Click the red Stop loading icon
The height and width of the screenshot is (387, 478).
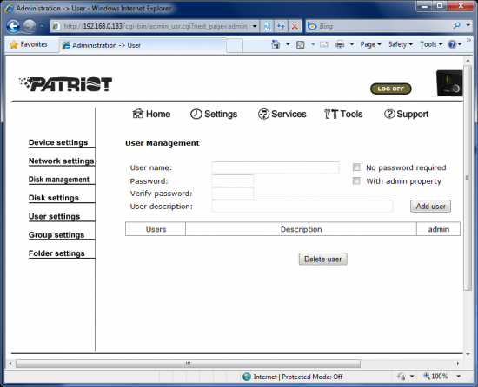point(295,26)
